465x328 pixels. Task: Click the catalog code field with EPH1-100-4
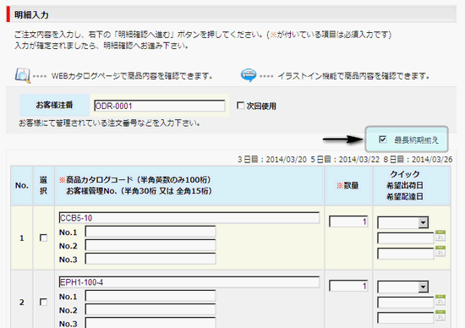(189, 282)
